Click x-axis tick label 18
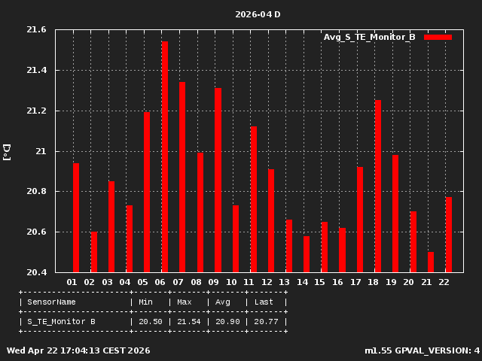This screenshot has height=361, width=482. pos(373,282)
